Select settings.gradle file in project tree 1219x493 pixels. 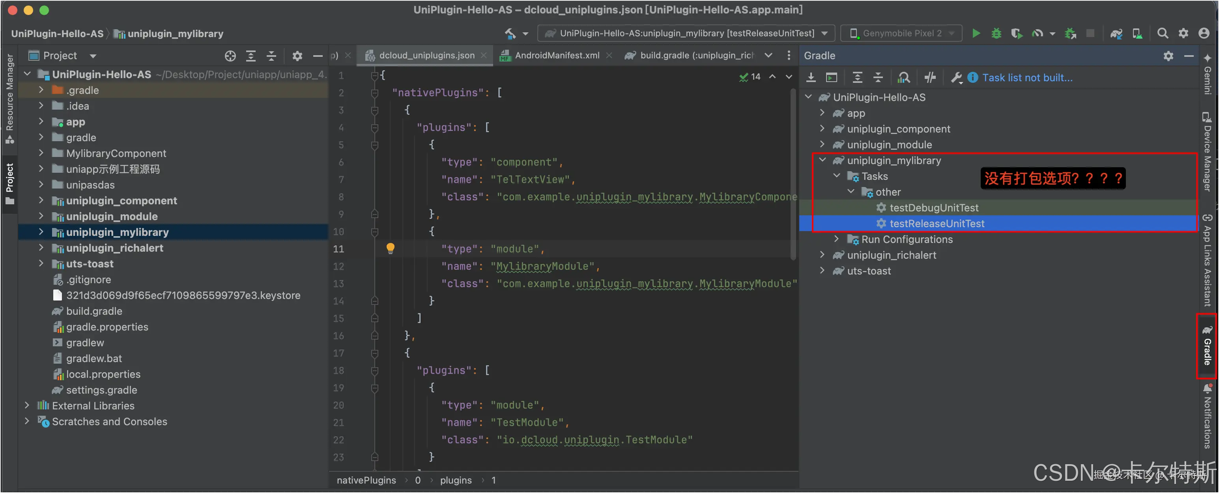[101, 390]
